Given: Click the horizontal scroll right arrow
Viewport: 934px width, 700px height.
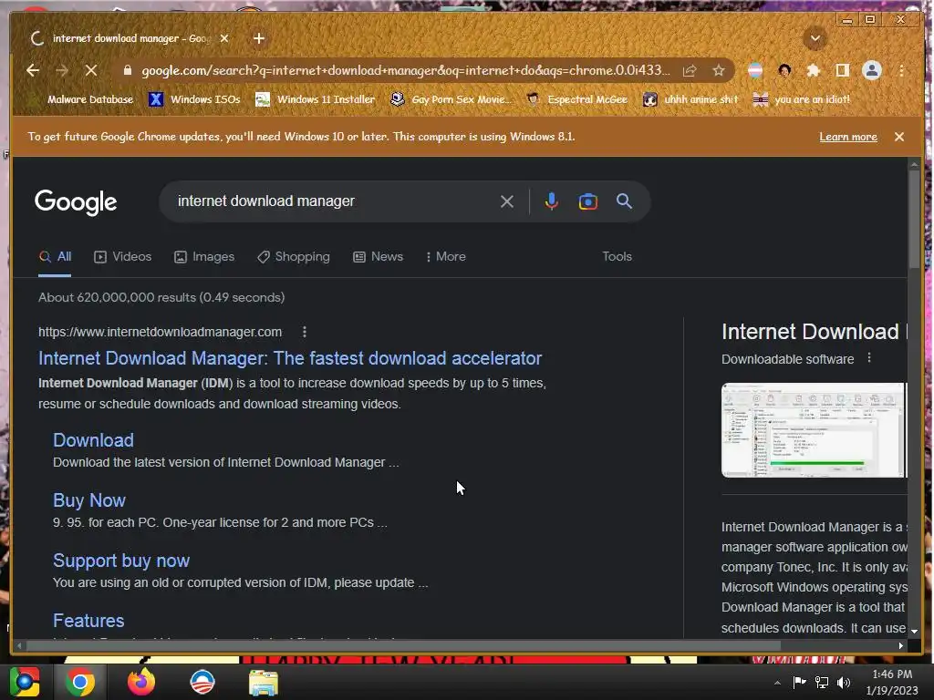Looking at the screenshot, I should (x=900, y=645).
